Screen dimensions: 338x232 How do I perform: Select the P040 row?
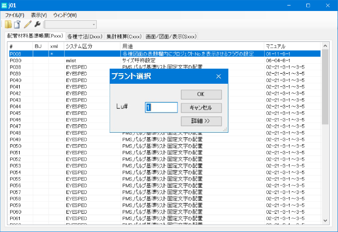pos(165,80)
